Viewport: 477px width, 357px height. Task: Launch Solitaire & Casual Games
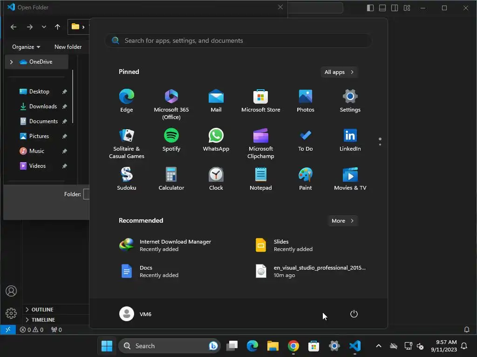coord(127,143)
